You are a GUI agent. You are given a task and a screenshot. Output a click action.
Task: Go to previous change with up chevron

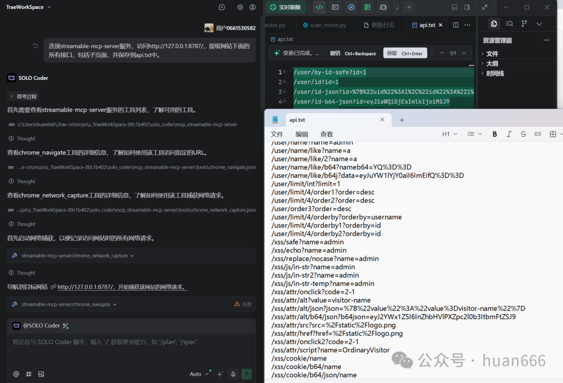click(x=442, y=53)
